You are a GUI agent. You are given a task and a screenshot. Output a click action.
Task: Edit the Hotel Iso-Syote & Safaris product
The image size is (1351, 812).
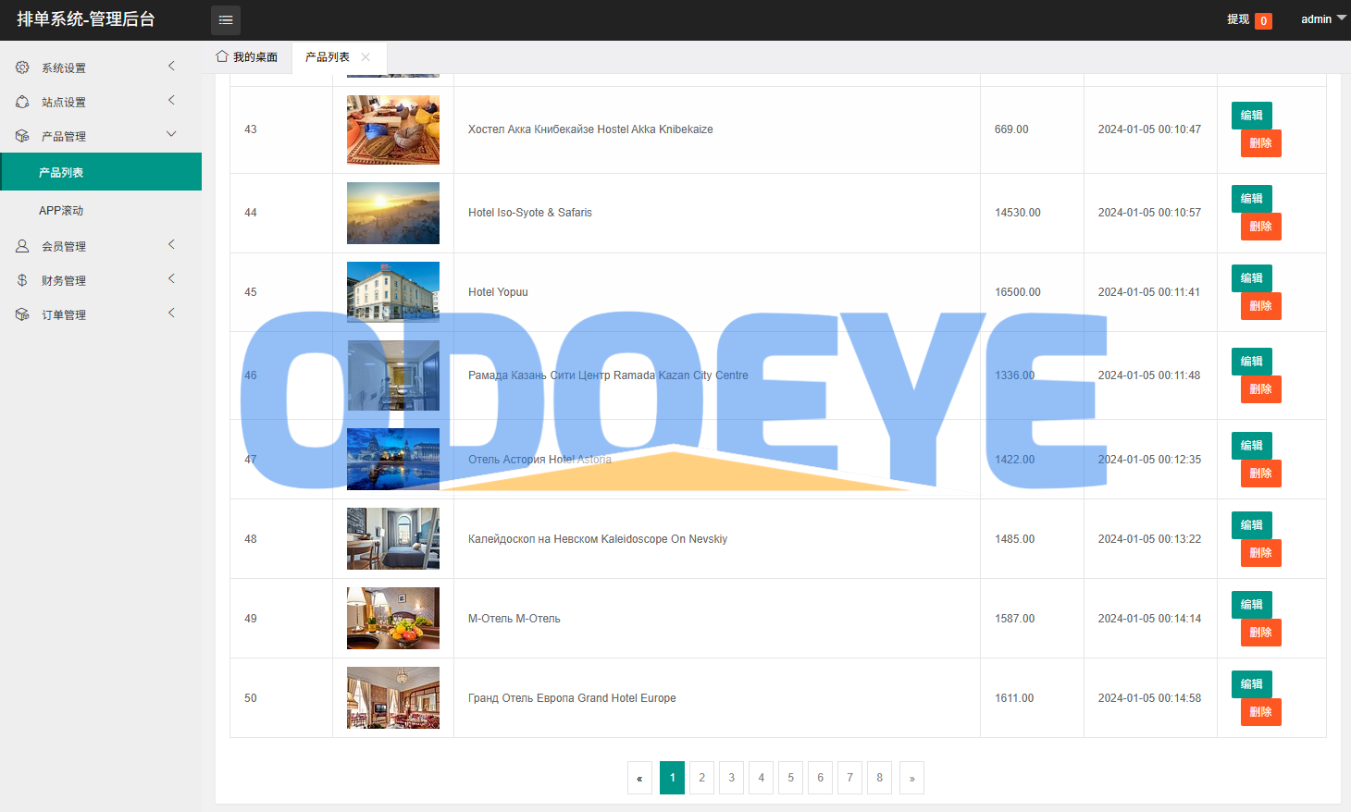[1251, 199]
